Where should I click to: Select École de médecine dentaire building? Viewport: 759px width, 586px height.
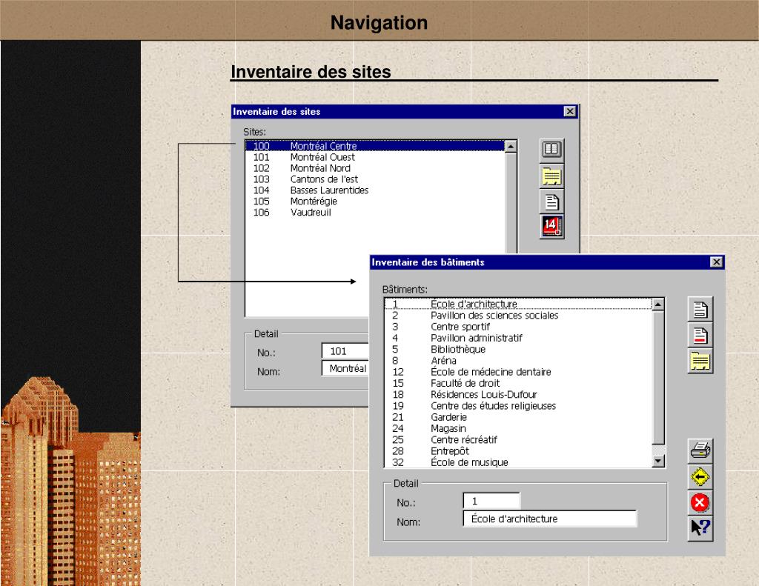point(518,372)
